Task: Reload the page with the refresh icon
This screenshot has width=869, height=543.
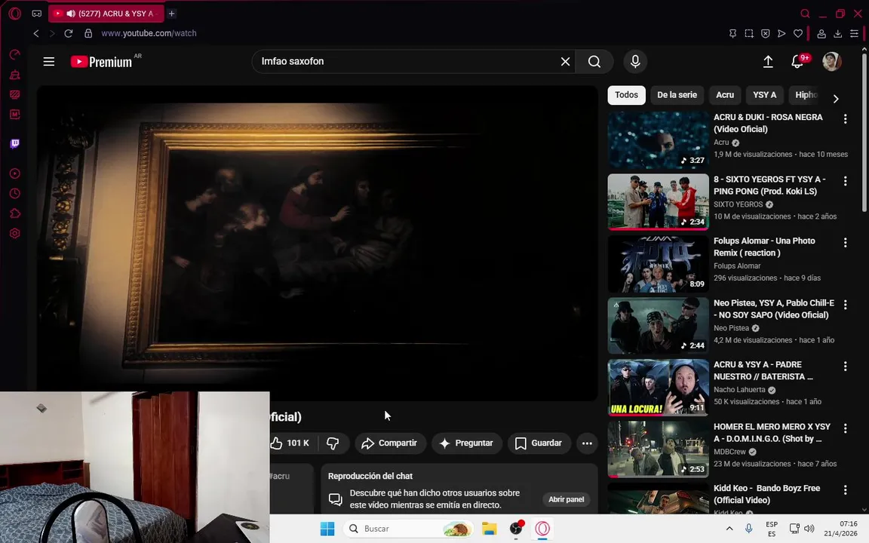Action: [68, 33]
